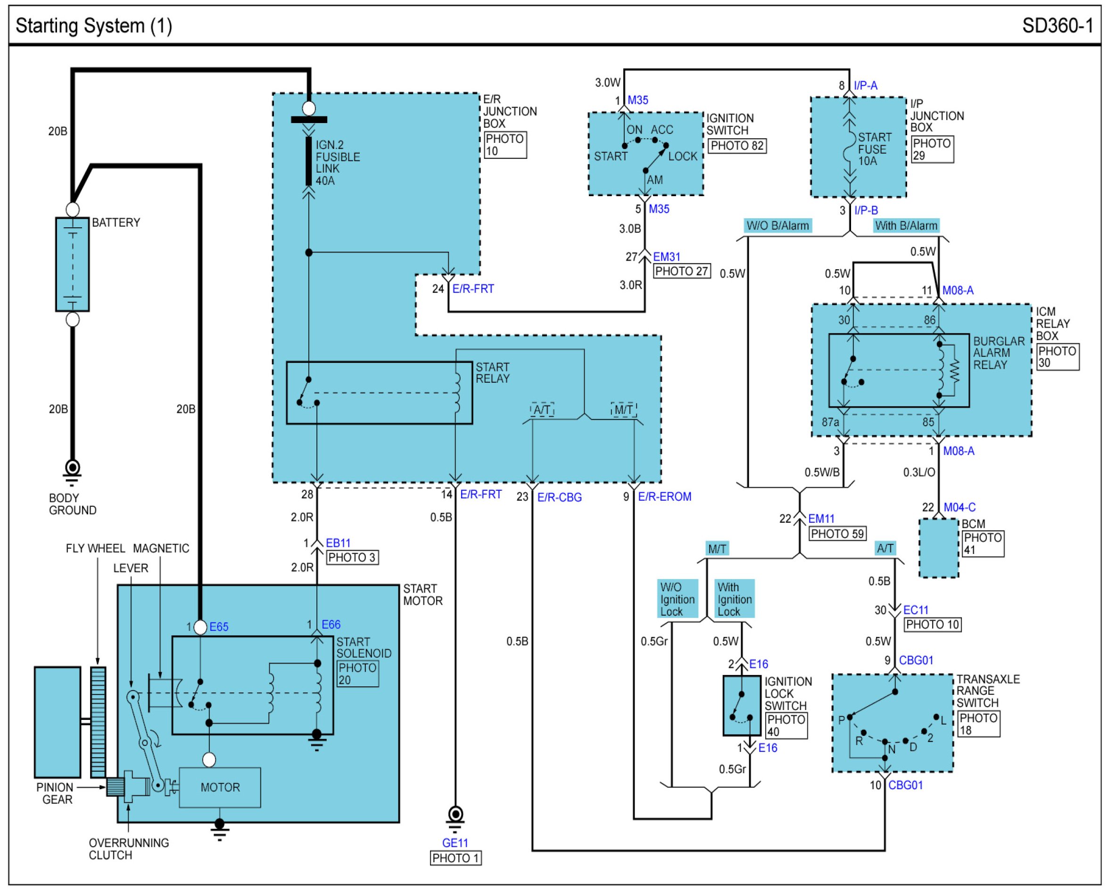Click the M08-A connector label at pin 11
Screen dimensions: 1108x891
pos(959,291)
